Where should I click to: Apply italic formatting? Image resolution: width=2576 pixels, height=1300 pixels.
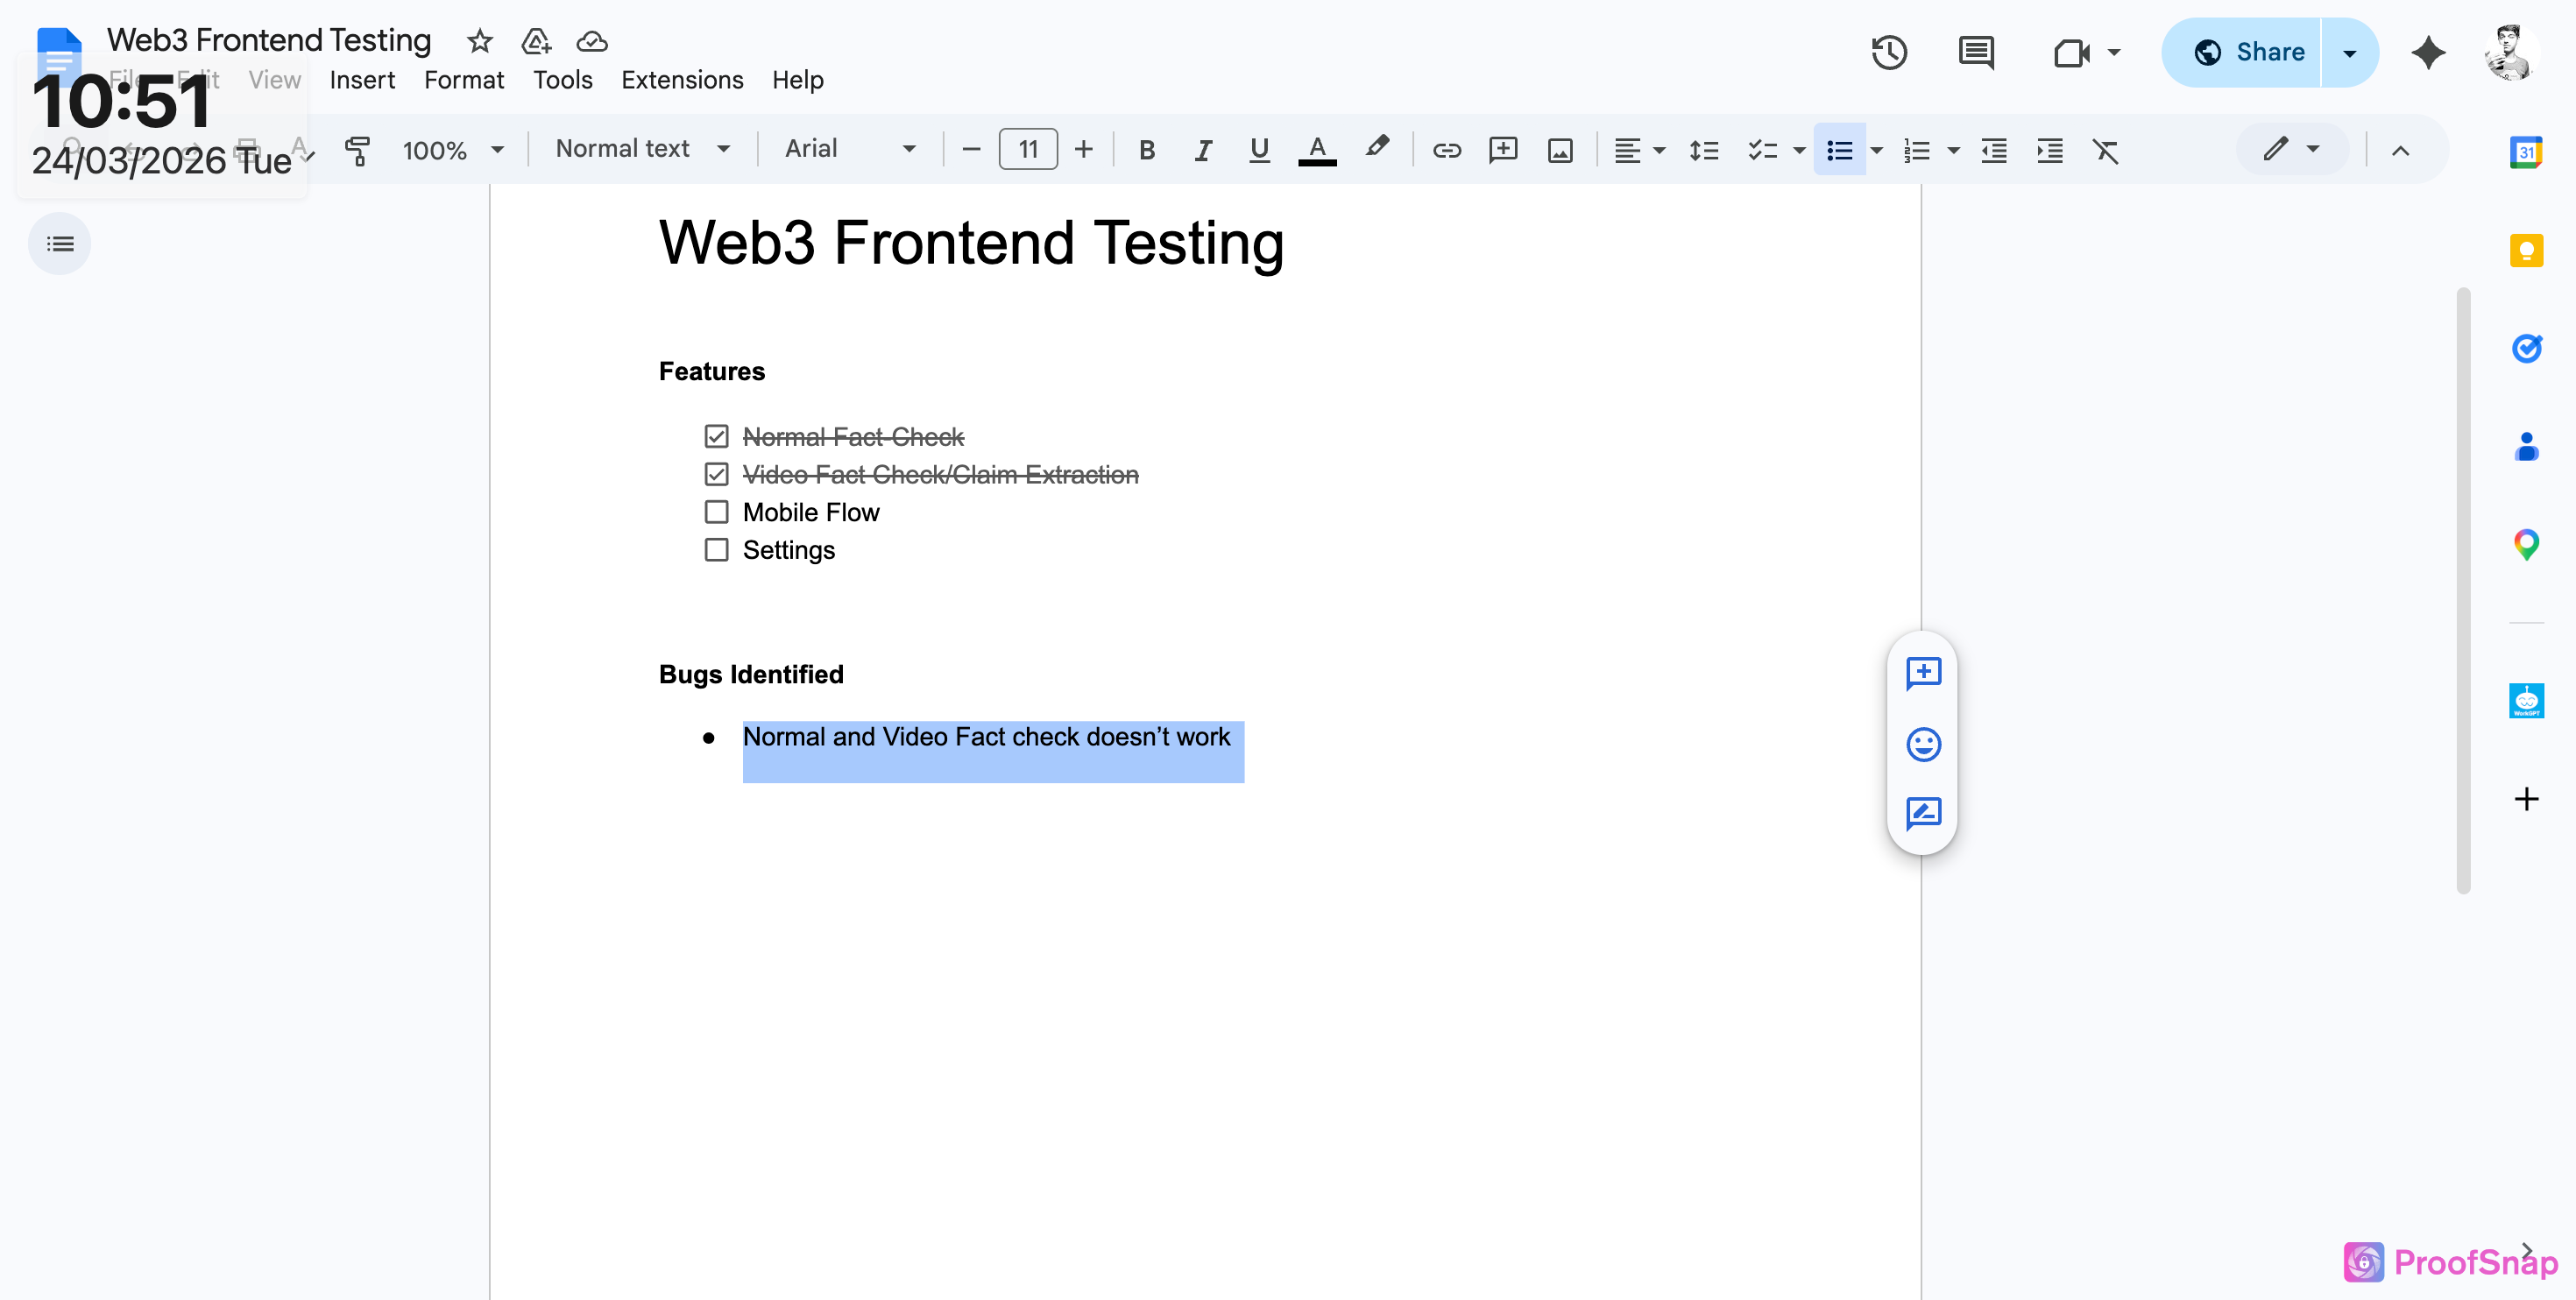(1203, 150)
